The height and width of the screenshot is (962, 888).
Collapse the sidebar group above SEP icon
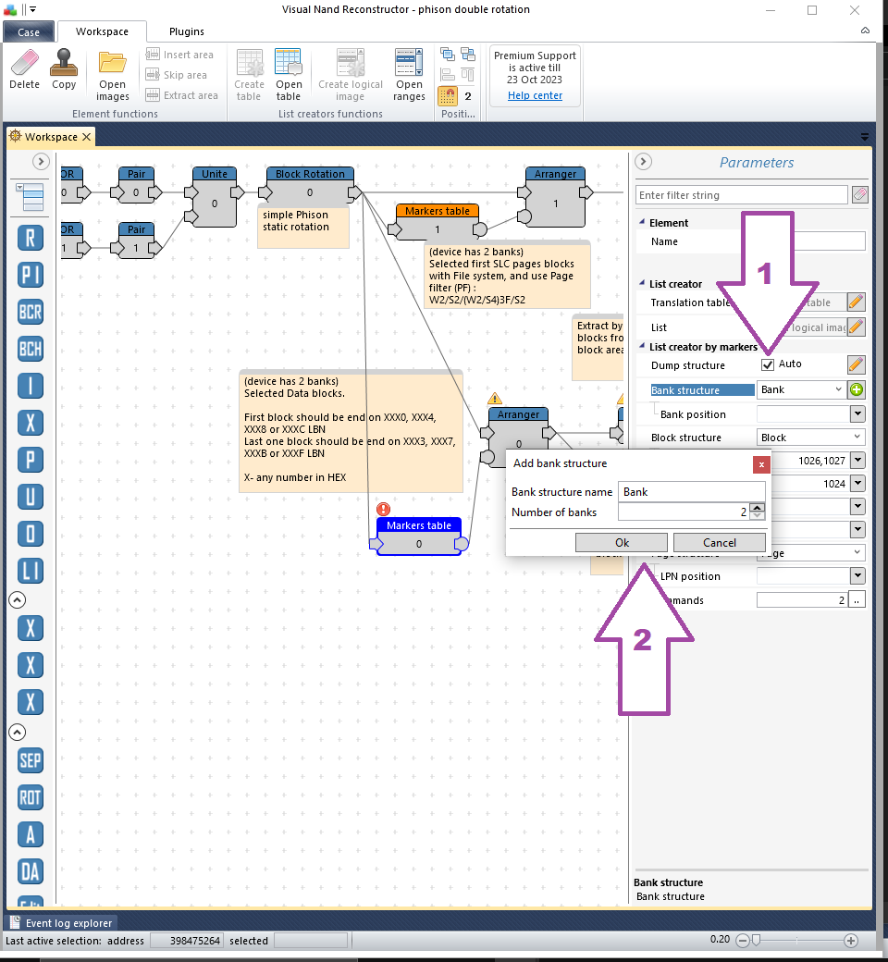tap(18, 732)
